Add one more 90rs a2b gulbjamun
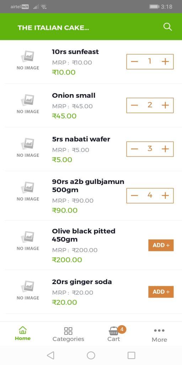Screen dimensions: 182x365 tap(165, 196)
